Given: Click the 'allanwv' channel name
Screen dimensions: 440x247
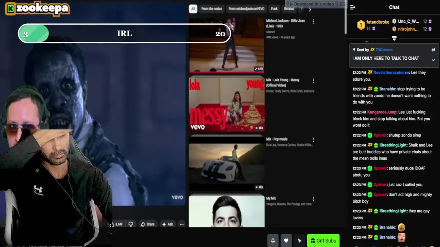Looking at the screenshot, I should 270,32.
